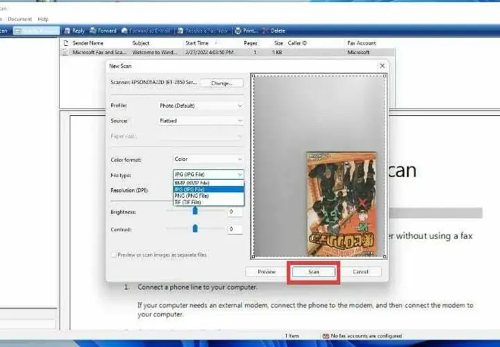500x347 pixels.
Task: Open the Document menu
Action: (19, 19)
